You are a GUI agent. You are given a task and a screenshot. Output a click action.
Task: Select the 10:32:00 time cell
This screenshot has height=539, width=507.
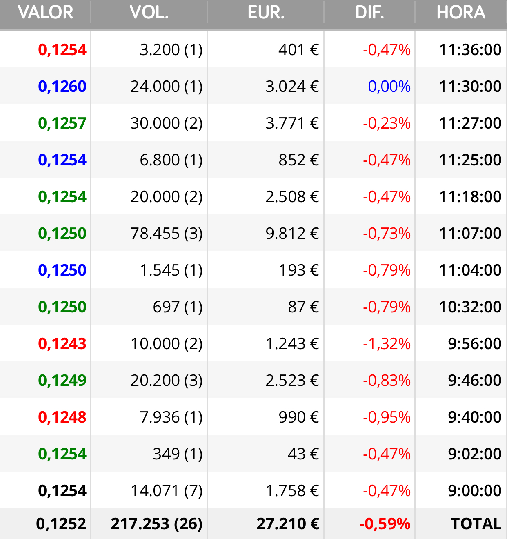(470, 307)
